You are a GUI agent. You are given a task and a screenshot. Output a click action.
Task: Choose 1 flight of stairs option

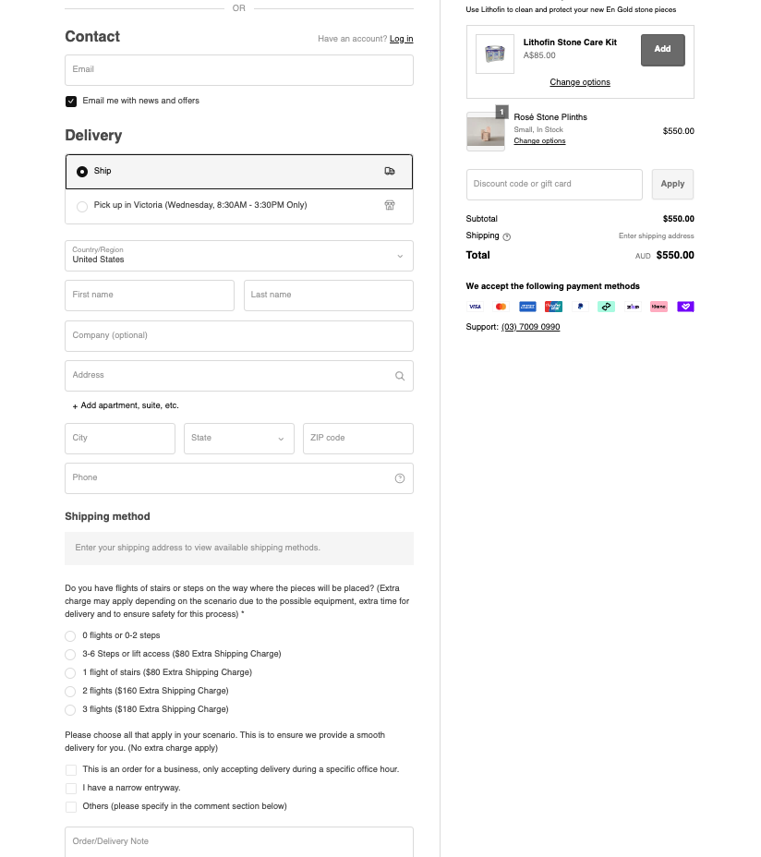(x=70, y=673)
